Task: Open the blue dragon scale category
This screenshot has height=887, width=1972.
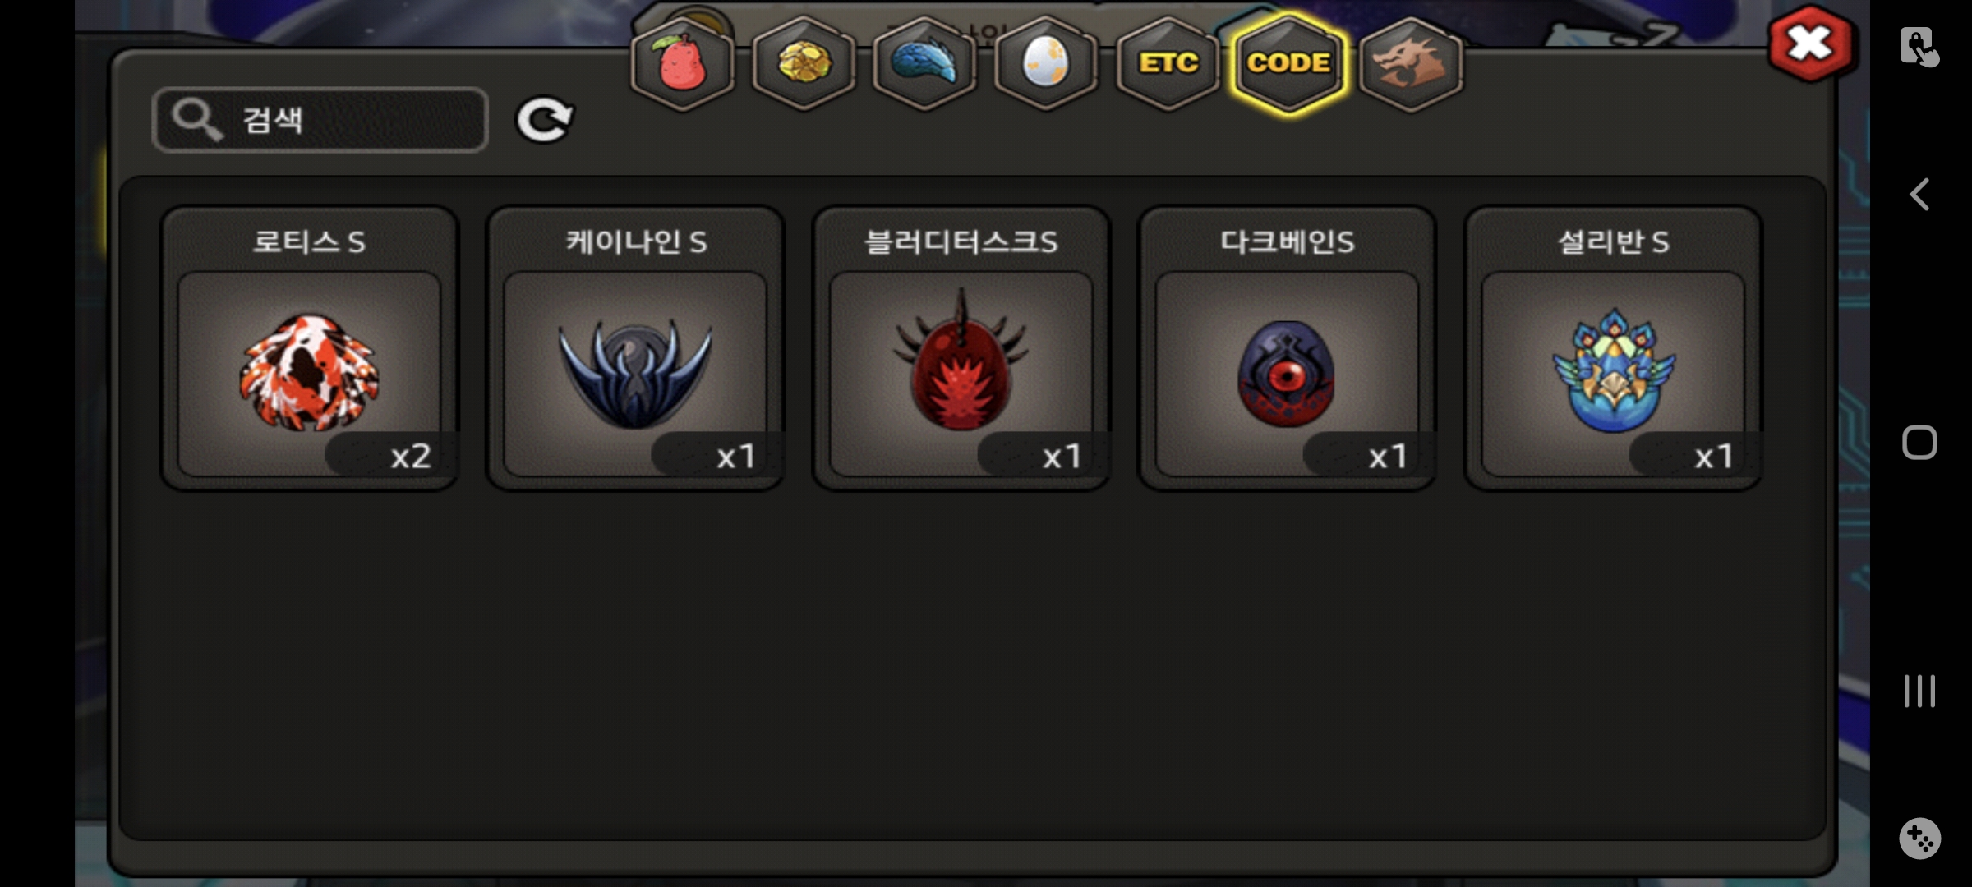Action: coord(924,63)
